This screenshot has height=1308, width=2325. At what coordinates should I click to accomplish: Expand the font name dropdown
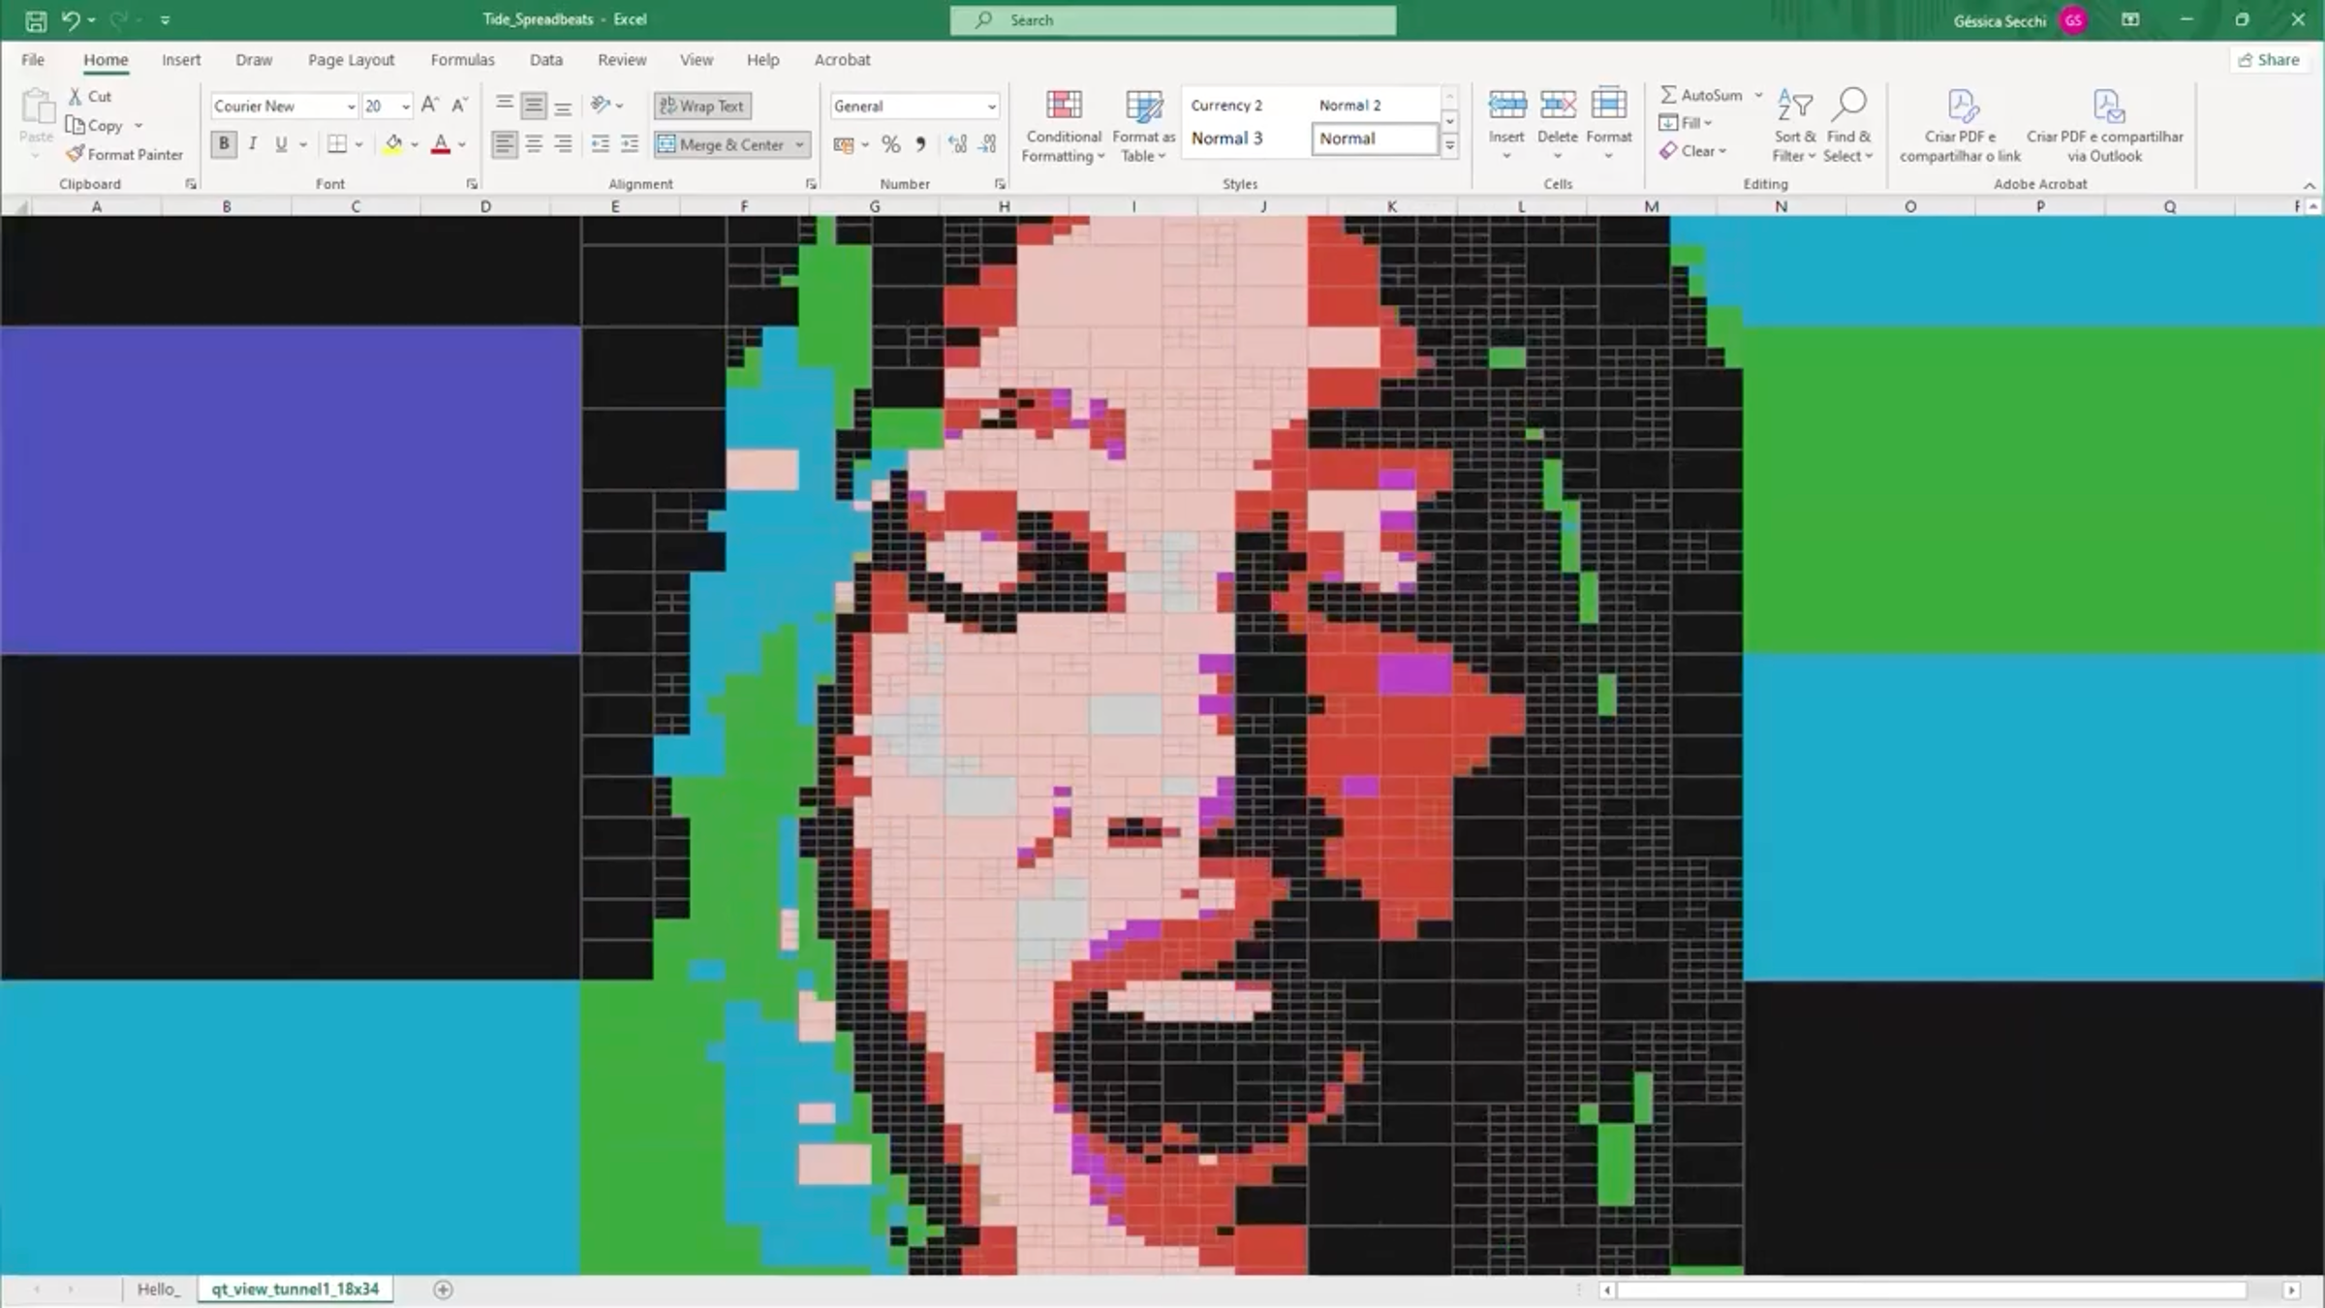point(351,107)
